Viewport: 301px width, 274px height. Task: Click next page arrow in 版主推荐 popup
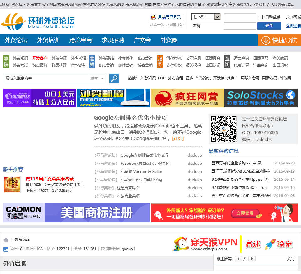252,259
